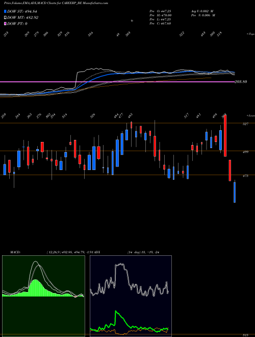Image resolution: width=255 pixels, height=337 pixels.
Task: Select the 'DOW MT: 482.92' legend text
Action: tap(22, 18)
